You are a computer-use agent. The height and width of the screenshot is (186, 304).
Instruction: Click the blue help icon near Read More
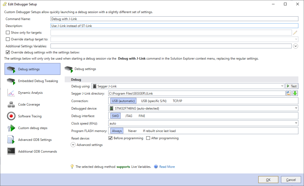(156, 167)
